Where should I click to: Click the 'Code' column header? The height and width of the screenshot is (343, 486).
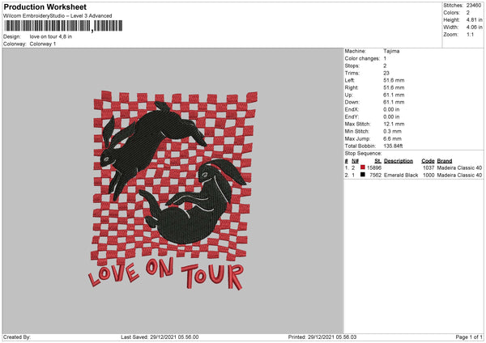click(428, 161)
